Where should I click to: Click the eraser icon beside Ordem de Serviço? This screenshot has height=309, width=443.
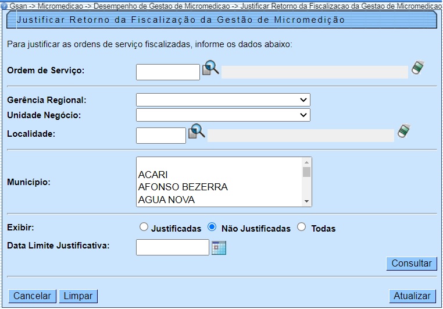[x=418, y=68]
